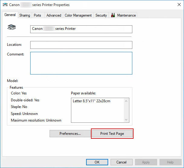Click the 'Comment:' label

[15, 54]
